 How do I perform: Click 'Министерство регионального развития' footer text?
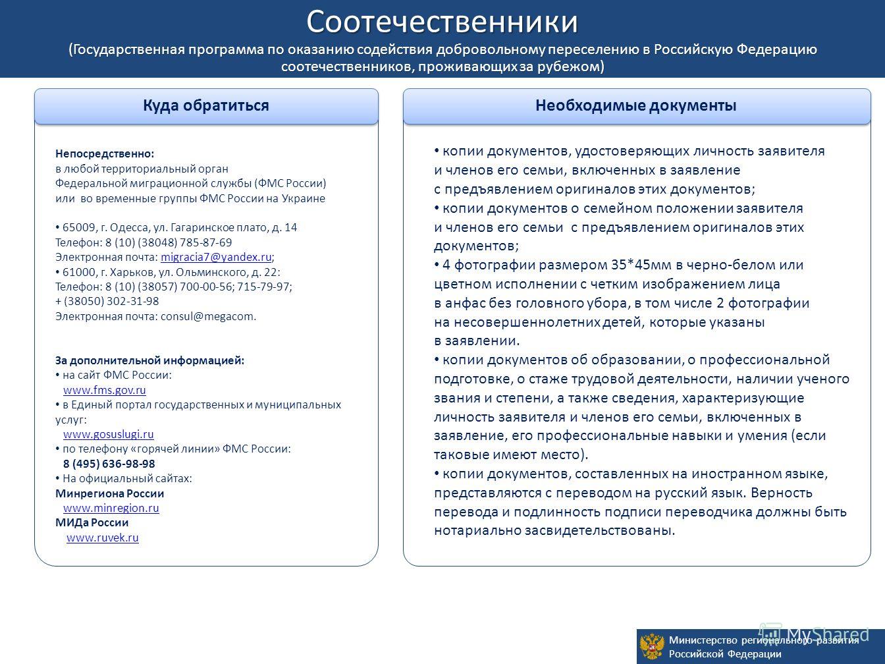coord(764,640)
